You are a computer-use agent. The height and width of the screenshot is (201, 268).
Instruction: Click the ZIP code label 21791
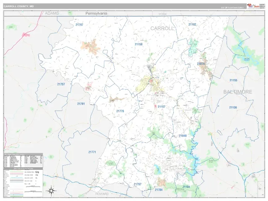(x=81, y=104)
